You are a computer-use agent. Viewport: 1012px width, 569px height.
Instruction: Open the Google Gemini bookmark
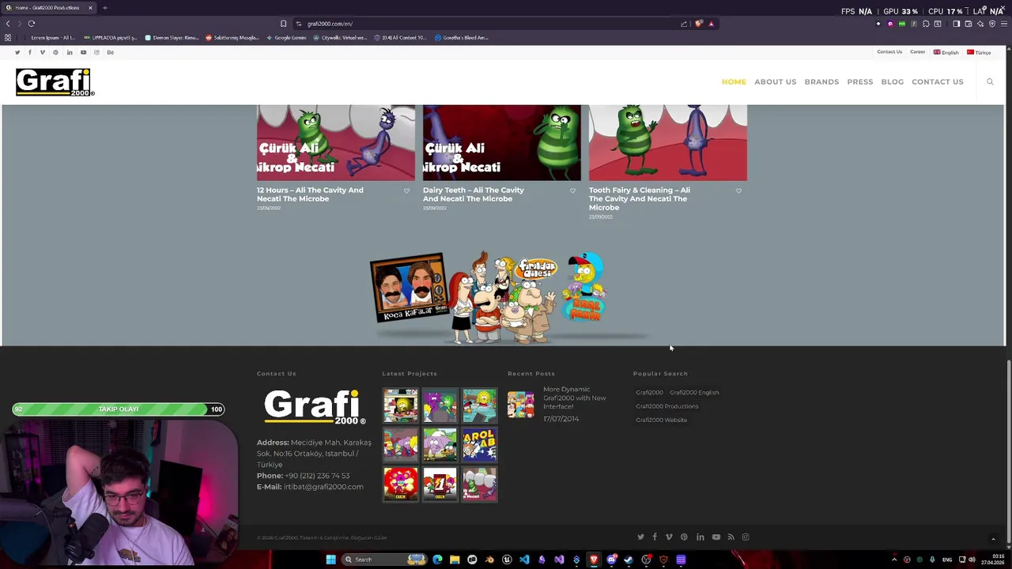pyautogui.click(x=286, y=38)
